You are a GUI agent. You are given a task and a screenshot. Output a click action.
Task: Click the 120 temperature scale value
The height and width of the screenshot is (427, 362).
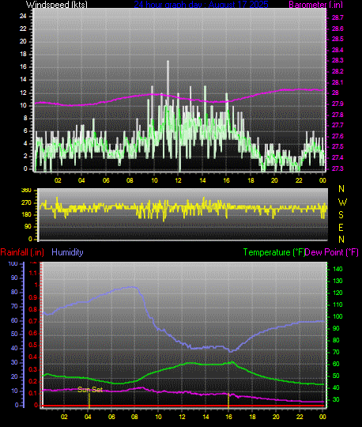click(337, 293)
